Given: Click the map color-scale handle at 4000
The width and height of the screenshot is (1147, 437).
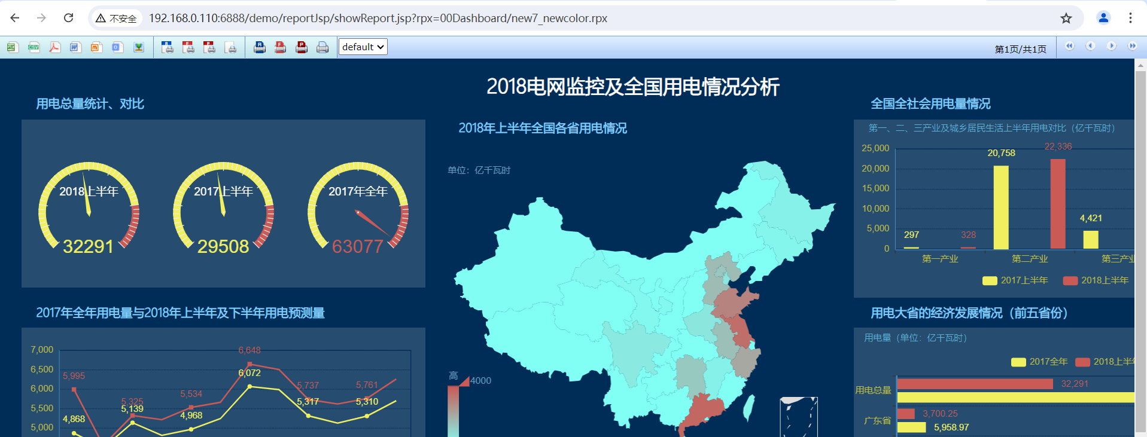Looking at the screenshot, I should point(464,381).
